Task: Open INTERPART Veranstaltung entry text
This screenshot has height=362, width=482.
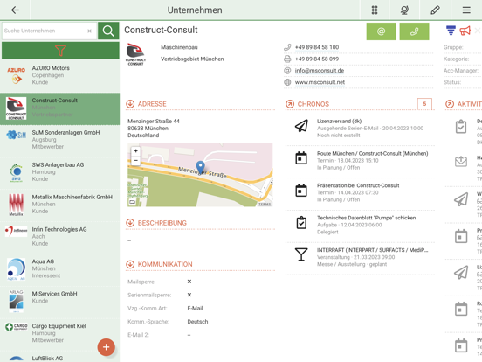Action: 373,257
